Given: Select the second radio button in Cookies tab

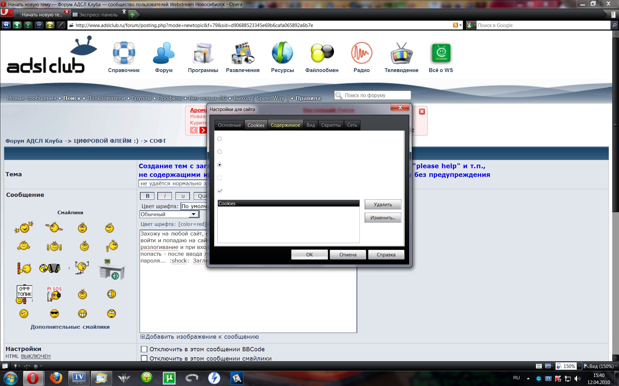Looking at the screenshot, I should (x=220, y=152).
